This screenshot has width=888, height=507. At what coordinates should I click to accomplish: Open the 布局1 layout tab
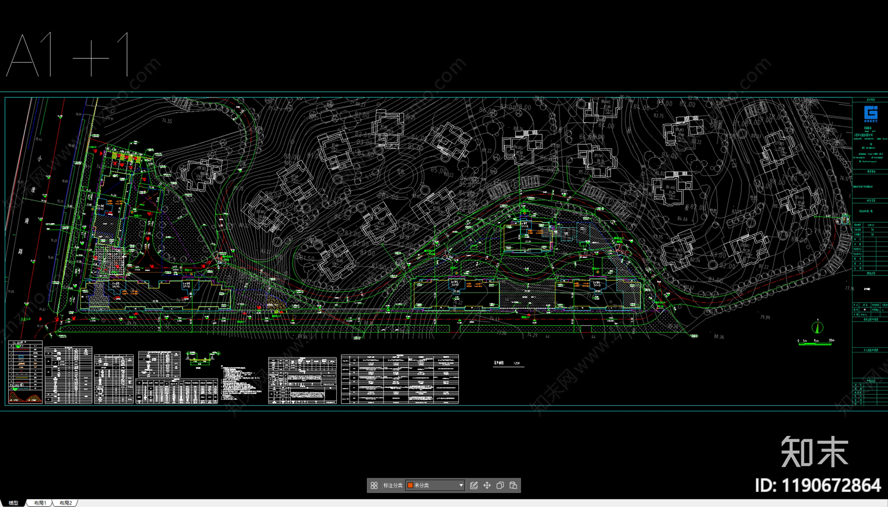pos(40,503)
